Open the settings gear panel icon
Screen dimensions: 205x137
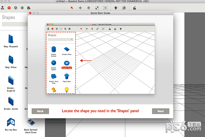tap(22, 8)
